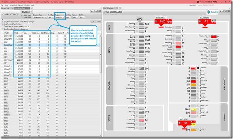Click the Boco Rock red trend chart
233x139 pixels.
(194, 81)
